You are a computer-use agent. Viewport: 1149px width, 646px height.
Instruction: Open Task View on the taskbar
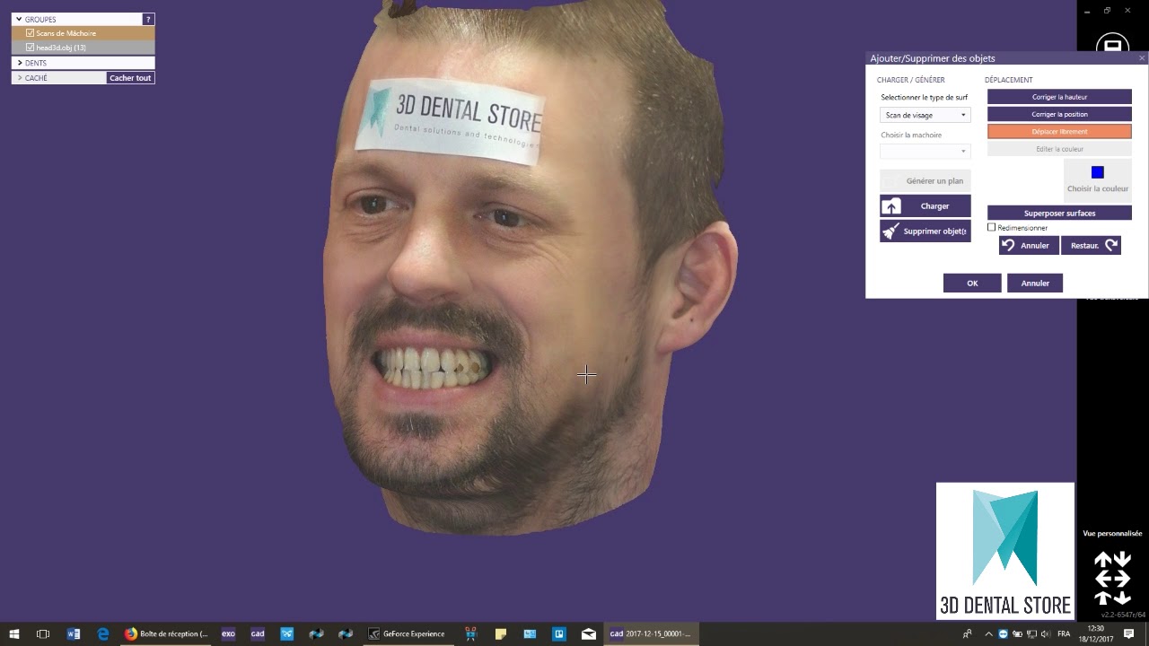(42, 633)
